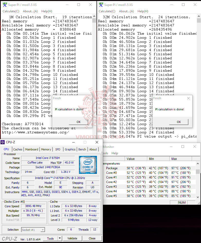Confirm OK in left Finish dialog
The width and height of the screenshot is (201, 243).
coord(78,122)
